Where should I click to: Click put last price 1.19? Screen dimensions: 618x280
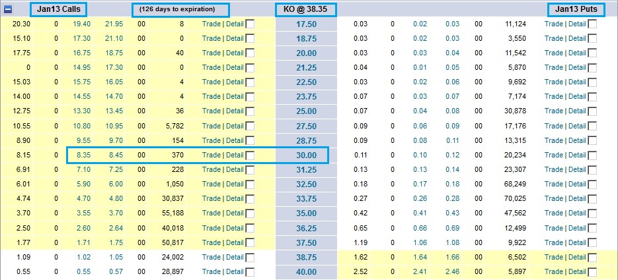[361, 242]
